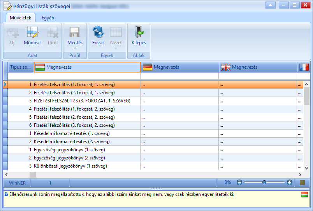Click the Új (new record) icon

12,33
